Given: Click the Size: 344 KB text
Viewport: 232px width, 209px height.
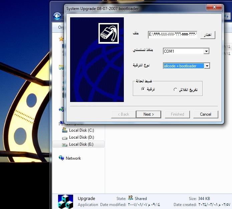Looking at the screenshot, I should [199, 199].
